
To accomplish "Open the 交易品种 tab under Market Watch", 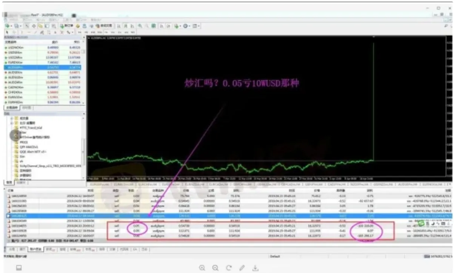I will (11, 108).
